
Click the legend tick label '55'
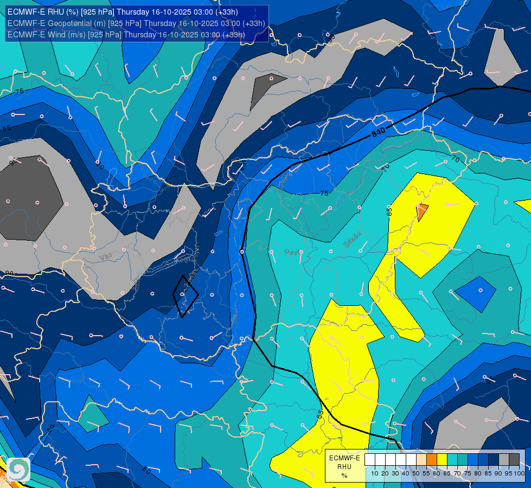tap(426, 473)
